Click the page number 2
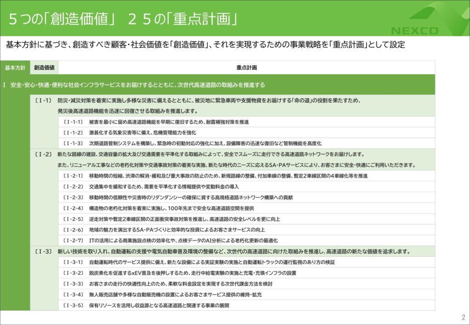This screenshot has height=325, width=470. click(463, 317)
